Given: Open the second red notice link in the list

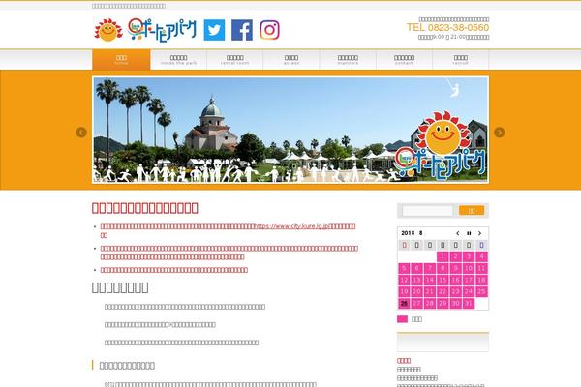Looking at the screenshot, I should click(x=229, y=253).
